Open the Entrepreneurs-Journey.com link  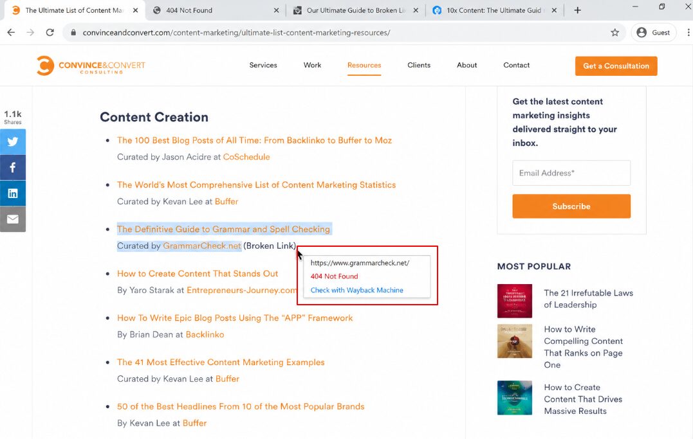pyautogui.click(x=241, y=290)
